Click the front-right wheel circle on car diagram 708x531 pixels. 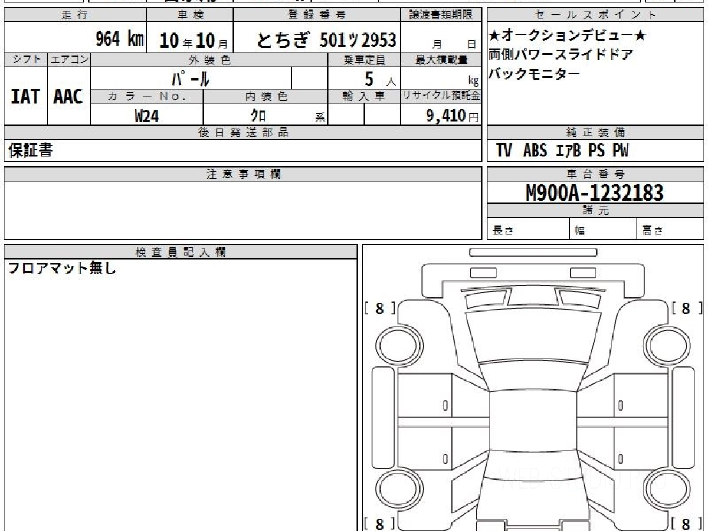coord(666,344)
